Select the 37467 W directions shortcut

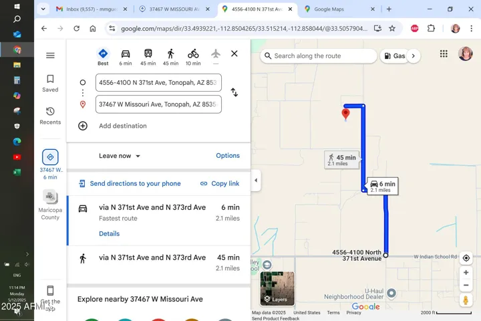coord(50,165)
